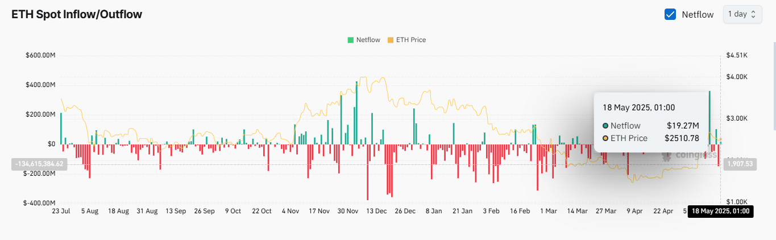The width and height of the screenshot is (776, 240).
Task: Click the ETH Spot Inflow/Outflow title
Action: [x=77, y=14]
